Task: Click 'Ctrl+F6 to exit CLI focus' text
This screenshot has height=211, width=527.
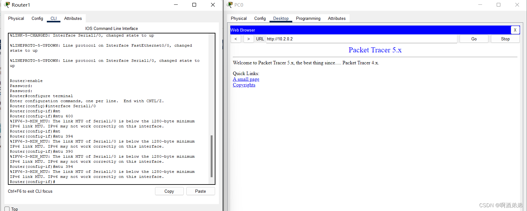Action: coord(30,191)
